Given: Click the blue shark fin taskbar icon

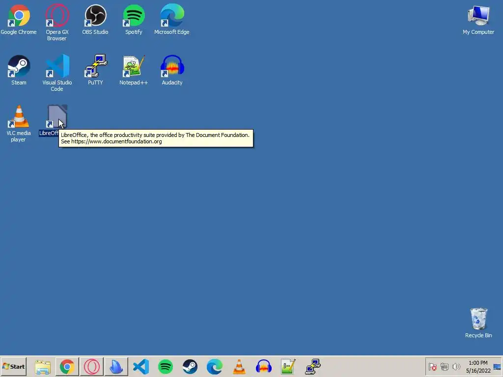Looking at the screenshot, I should click(116, 366).
